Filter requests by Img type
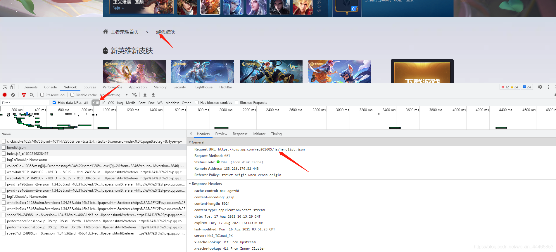 120,103
